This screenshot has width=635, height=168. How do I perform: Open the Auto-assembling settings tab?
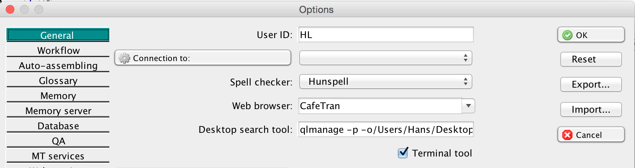58,66
